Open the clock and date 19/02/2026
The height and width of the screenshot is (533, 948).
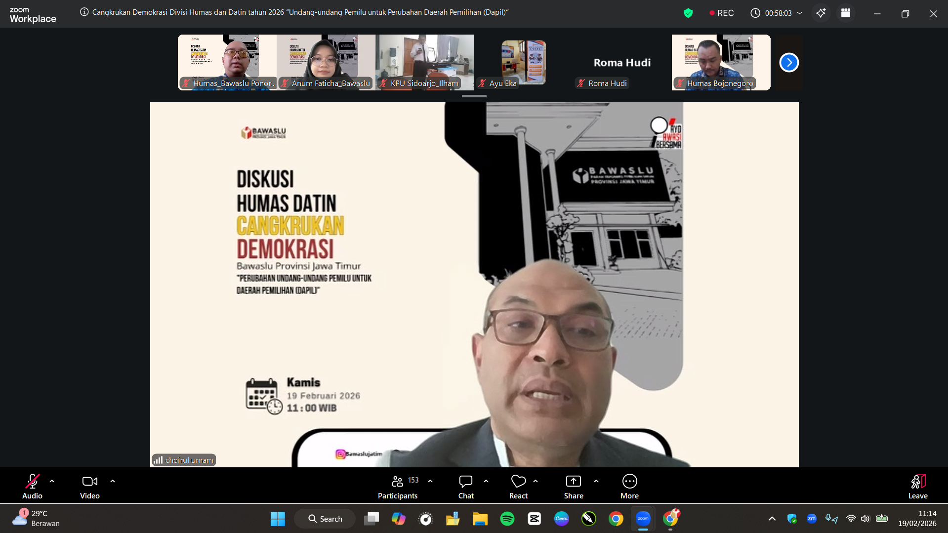click(x=917, y=519)
